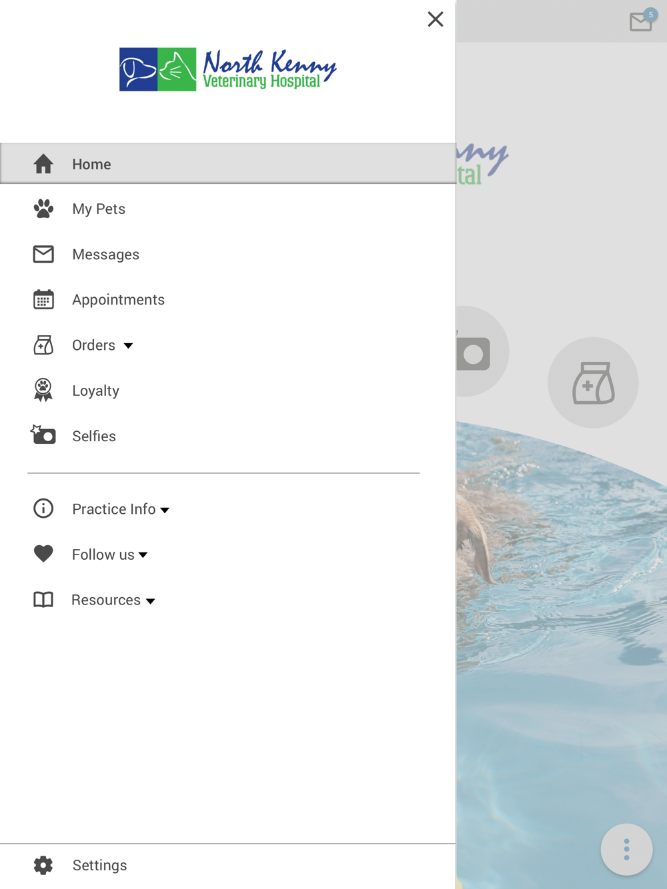667x889 pixels.
Task: Click the Settings gear icon
Action: click(x=43, y=865)
